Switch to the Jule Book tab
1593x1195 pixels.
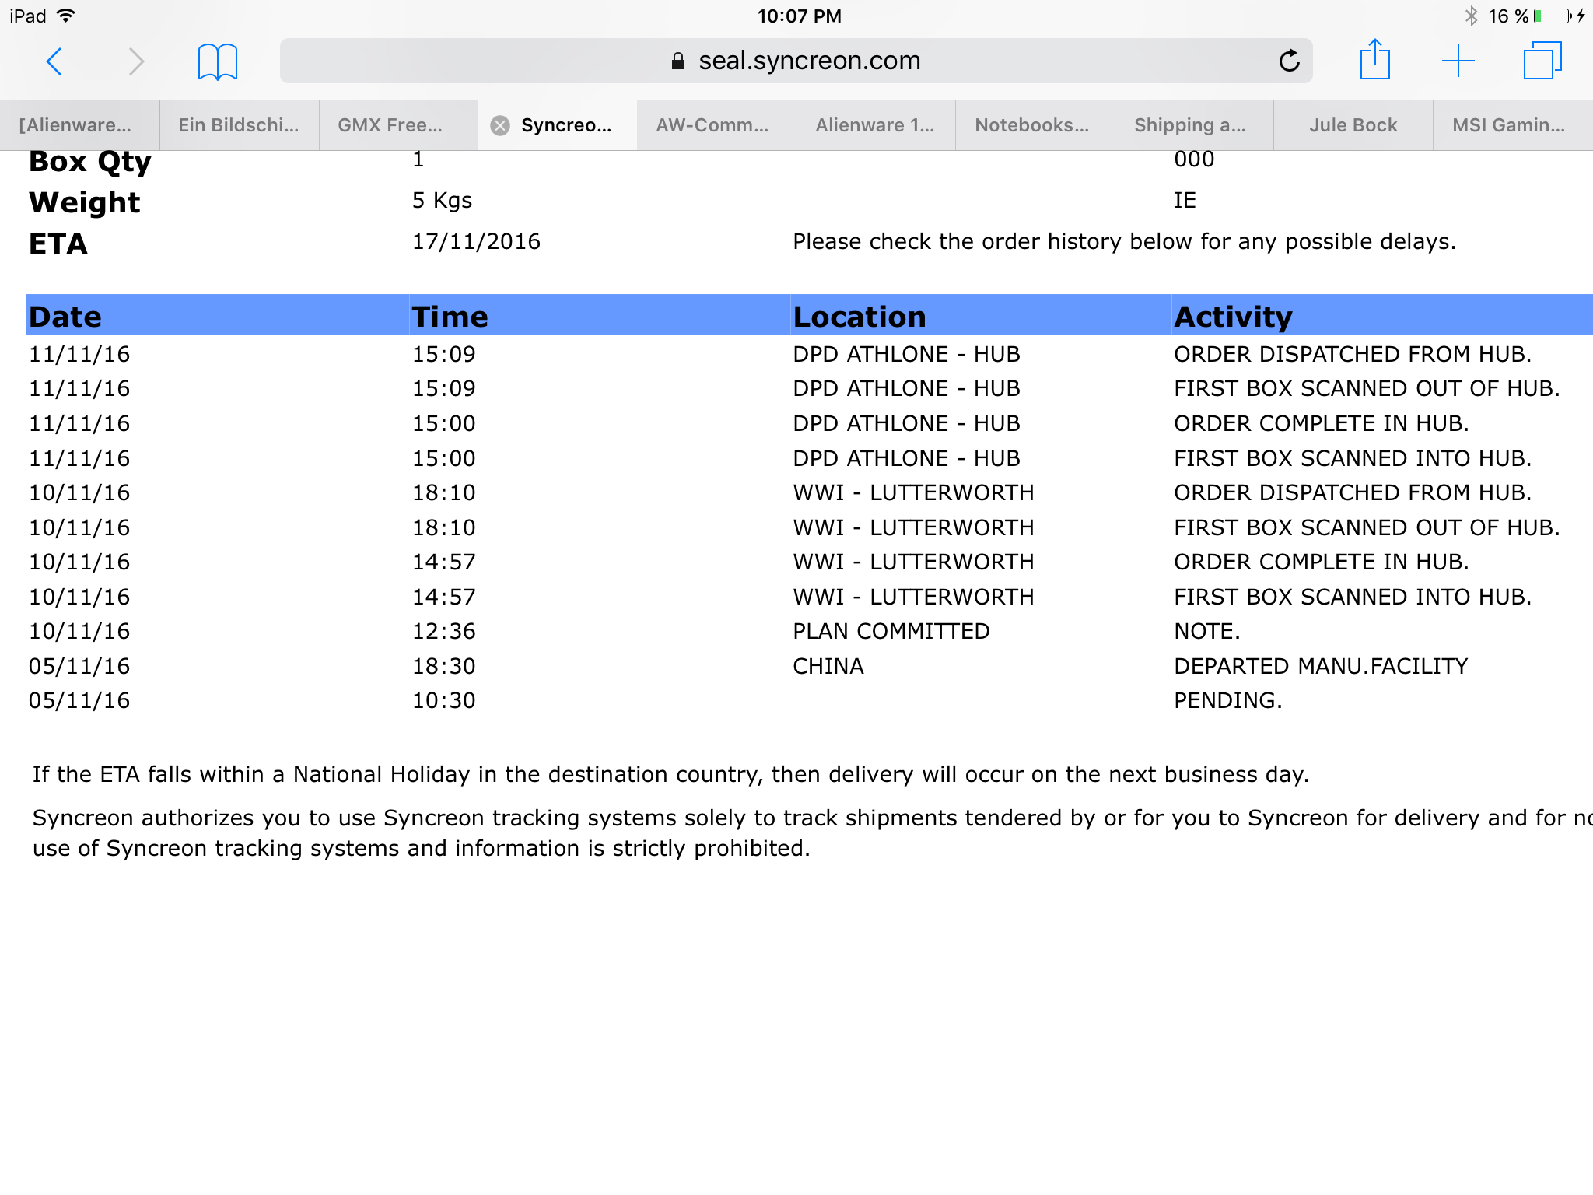(1353, 125)
